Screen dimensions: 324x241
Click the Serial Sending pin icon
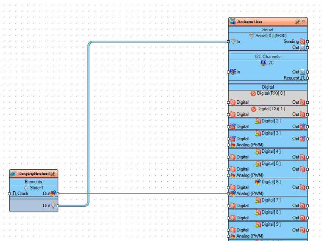[302, 42]
